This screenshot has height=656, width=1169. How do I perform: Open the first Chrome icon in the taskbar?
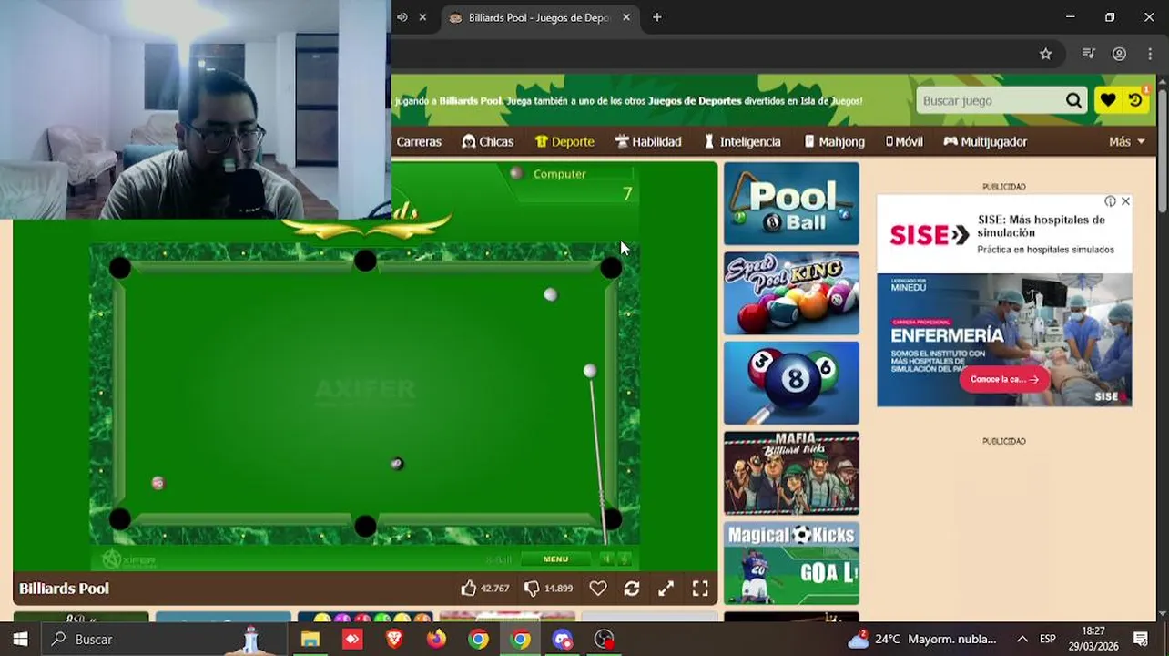coord(478,639)
